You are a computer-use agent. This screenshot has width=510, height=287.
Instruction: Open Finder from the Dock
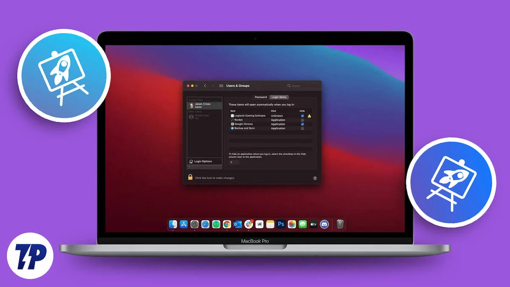[x=173, y=224]
